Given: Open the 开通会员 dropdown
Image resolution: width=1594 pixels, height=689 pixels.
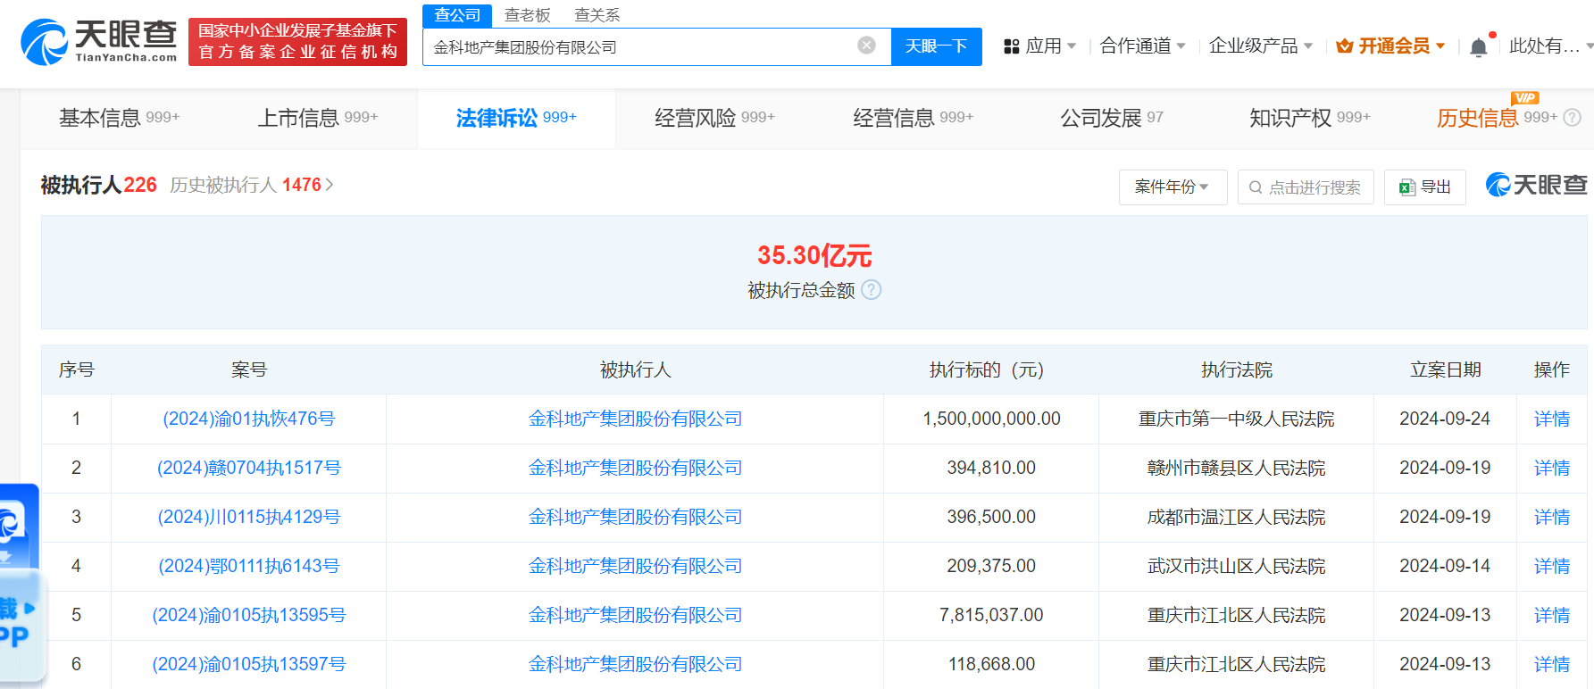Looking at the screenshot, I should coord(1390,46).
